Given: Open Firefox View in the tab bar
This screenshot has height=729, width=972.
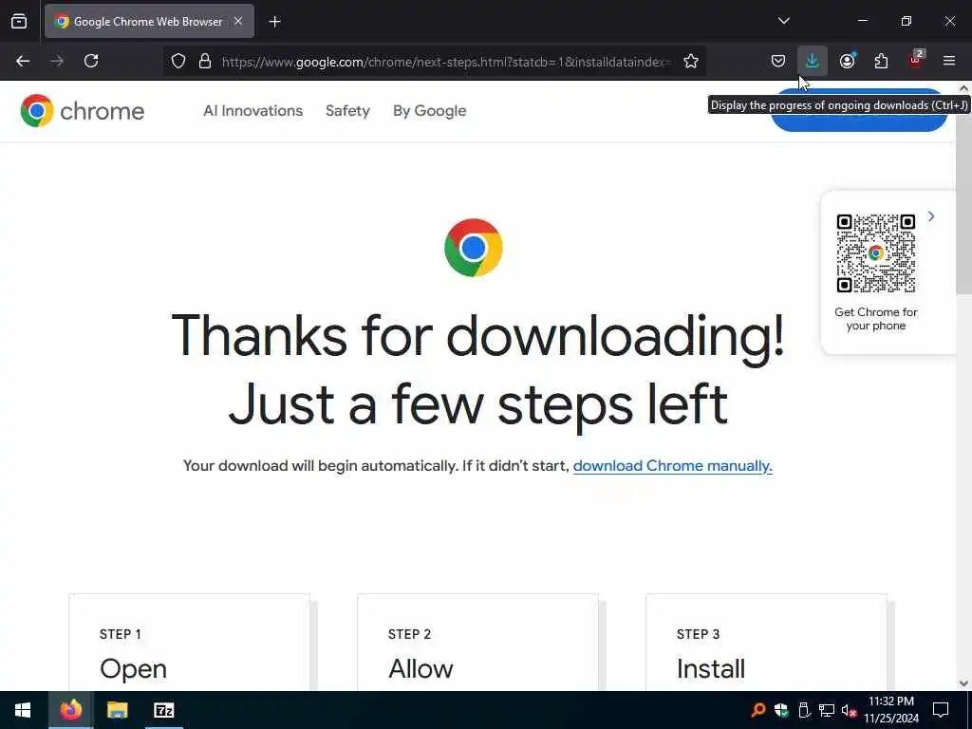Looking at the screenshot, I should point(19,21).
